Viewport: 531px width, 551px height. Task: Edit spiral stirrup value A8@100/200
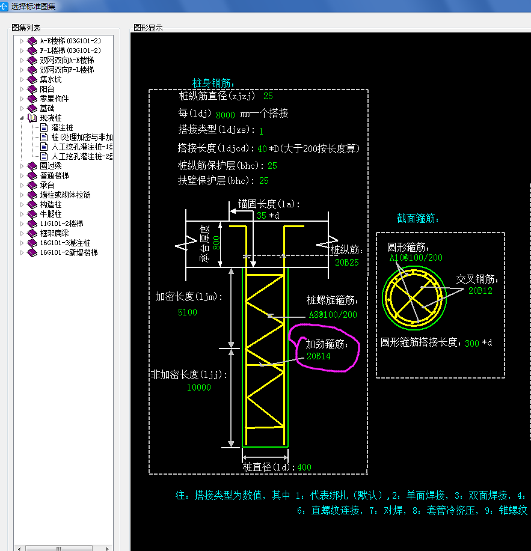coord(333,314)
